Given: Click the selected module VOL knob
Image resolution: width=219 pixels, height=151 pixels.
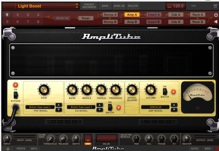Looking at the screenshot, I should 149,138.
